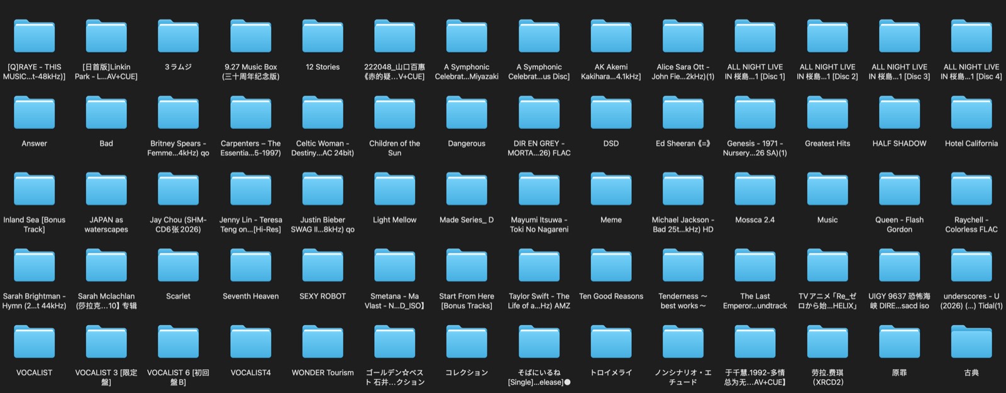Select the コレクション folder icon
The height and width of the screenshot is (393, 1006).
tap(467, 341)
